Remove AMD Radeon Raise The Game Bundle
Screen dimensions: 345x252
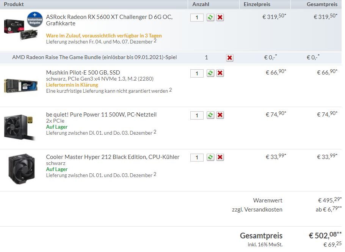pos(230,58)
